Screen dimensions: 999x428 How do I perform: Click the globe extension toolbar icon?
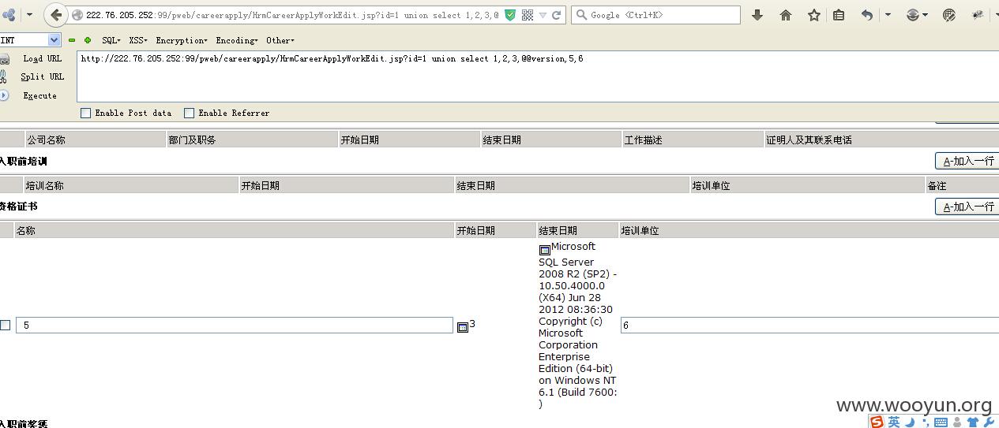click(x=949, y=15)
